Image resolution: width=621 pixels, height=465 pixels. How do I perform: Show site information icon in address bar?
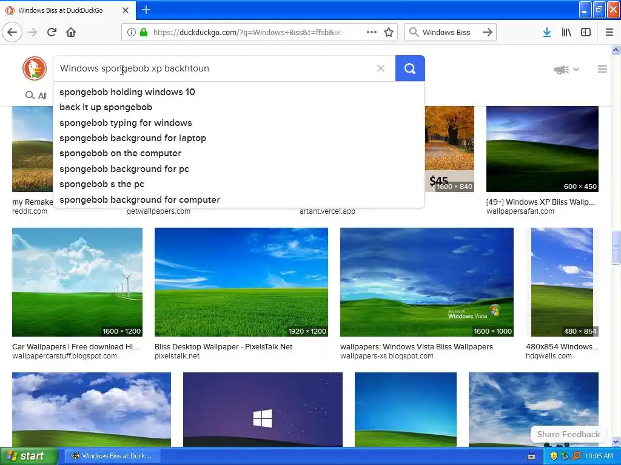coord(132,32)
